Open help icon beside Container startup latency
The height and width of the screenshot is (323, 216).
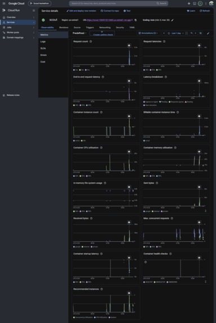[x=102, y=254]
